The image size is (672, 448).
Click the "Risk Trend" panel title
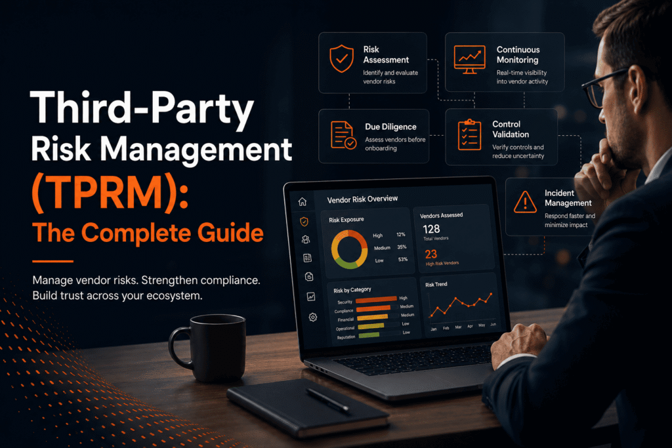[436, 285]
